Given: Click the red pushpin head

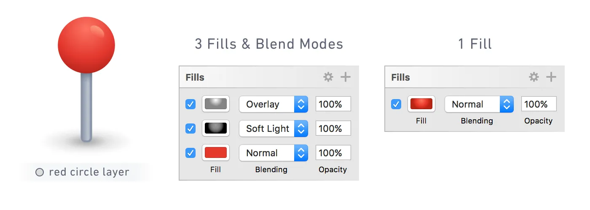Looking at the screenshot, I should (x=86, y=45).
